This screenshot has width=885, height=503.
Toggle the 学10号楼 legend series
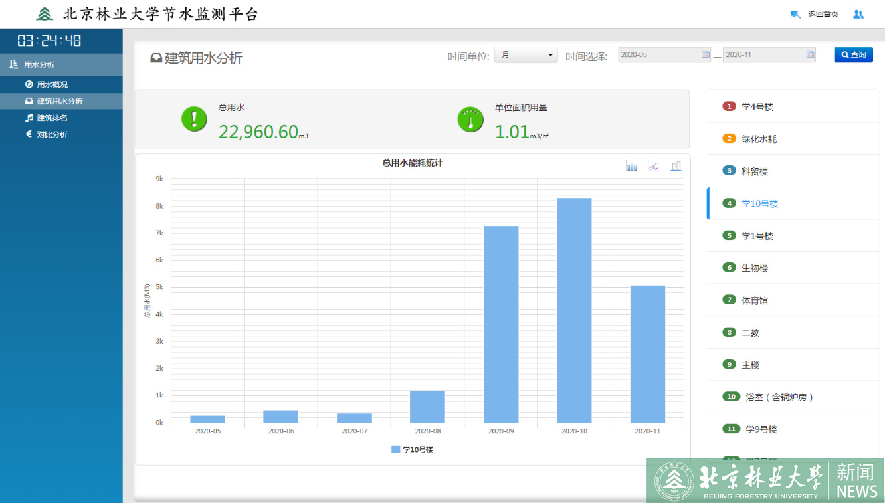412,450
